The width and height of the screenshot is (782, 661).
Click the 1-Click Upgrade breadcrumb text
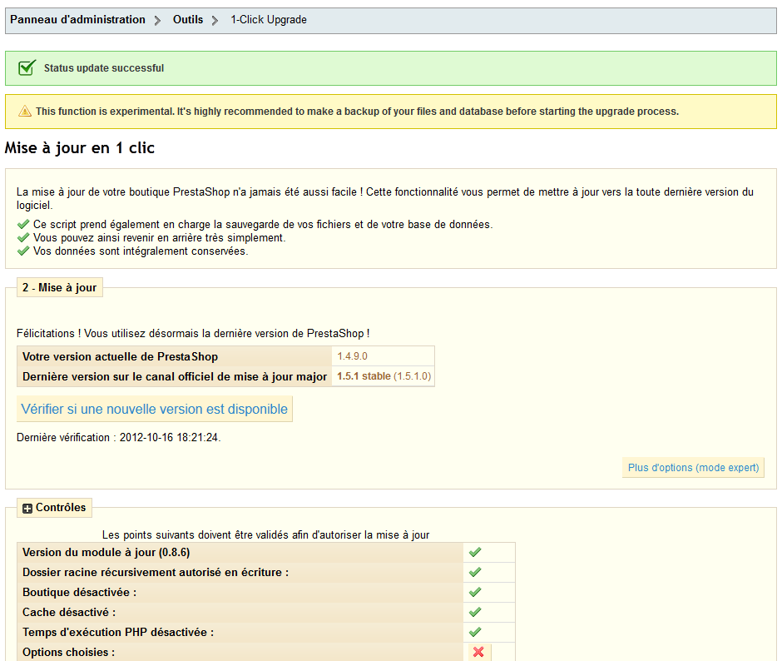tap(269, 20)
